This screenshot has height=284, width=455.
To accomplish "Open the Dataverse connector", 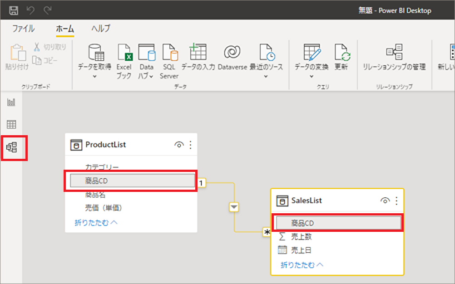I will [x=232, y=57].
